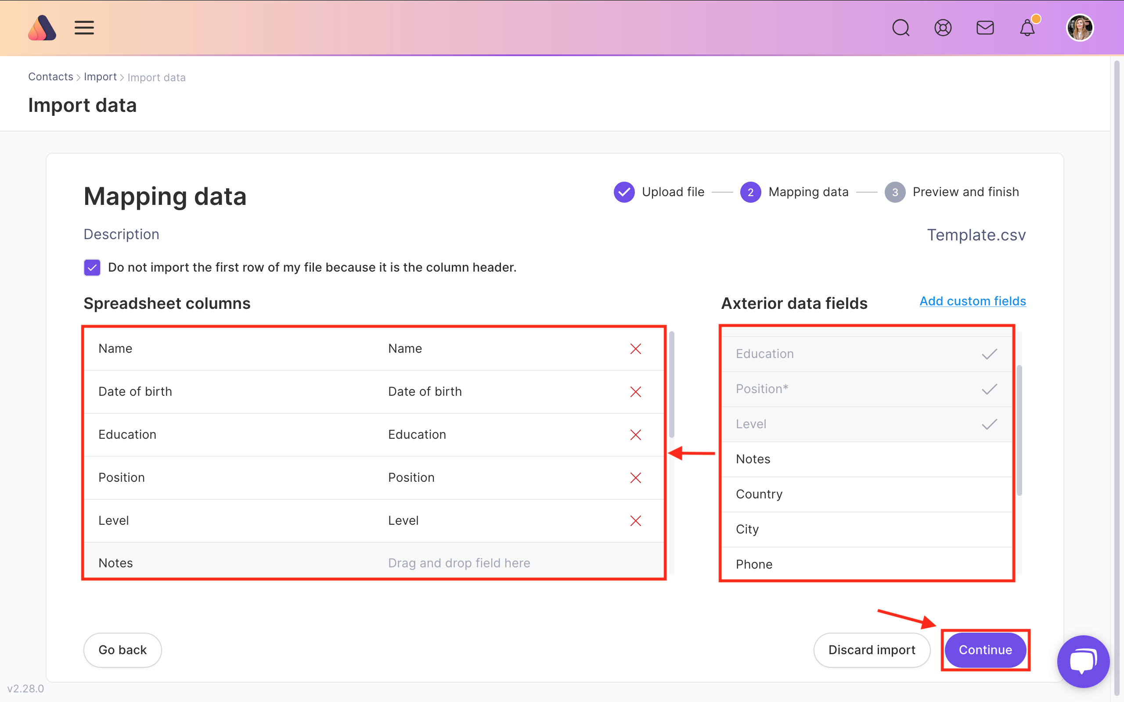This screenshot has height=702, width=1124.
Task: Go to Contacts breadcrumb
Action: click(x=50, y=77)
